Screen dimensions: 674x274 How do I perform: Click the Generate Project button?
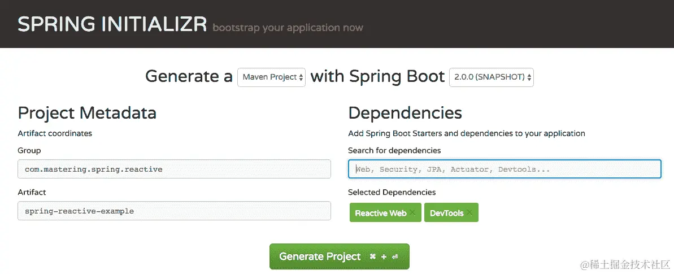tap(339, 256)
